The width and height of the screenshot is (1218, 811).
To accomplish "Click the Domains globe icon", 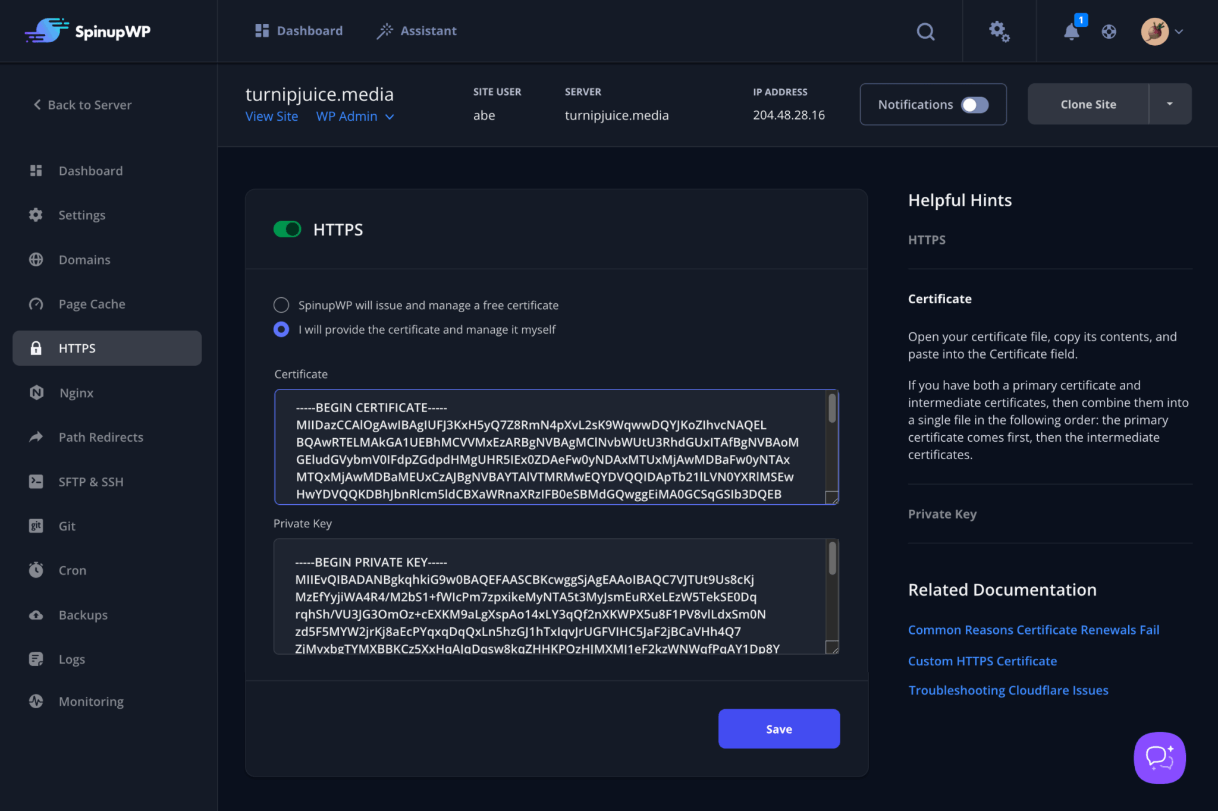I will [x=36, y=259].
